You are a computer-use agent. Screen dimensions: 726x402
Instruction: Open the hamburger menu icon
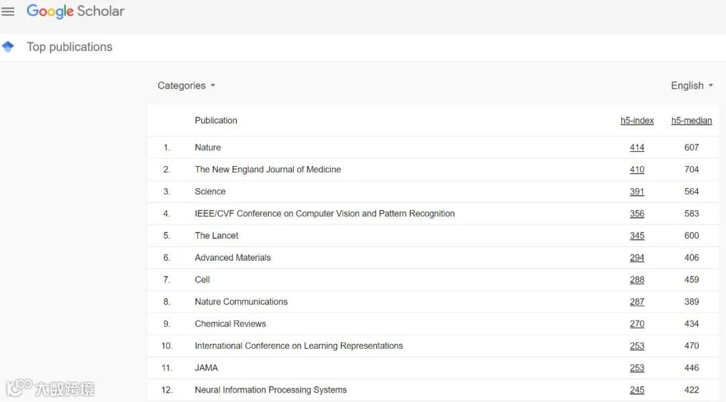click(8, 11)
